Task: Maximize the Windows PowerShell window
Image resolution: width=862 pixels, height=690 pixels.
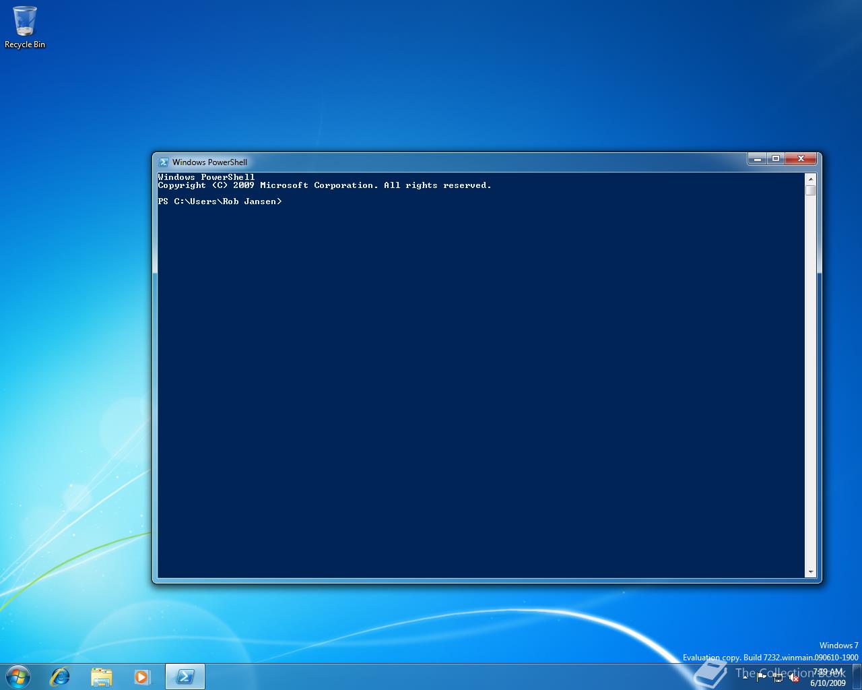Action: [776, 159]
